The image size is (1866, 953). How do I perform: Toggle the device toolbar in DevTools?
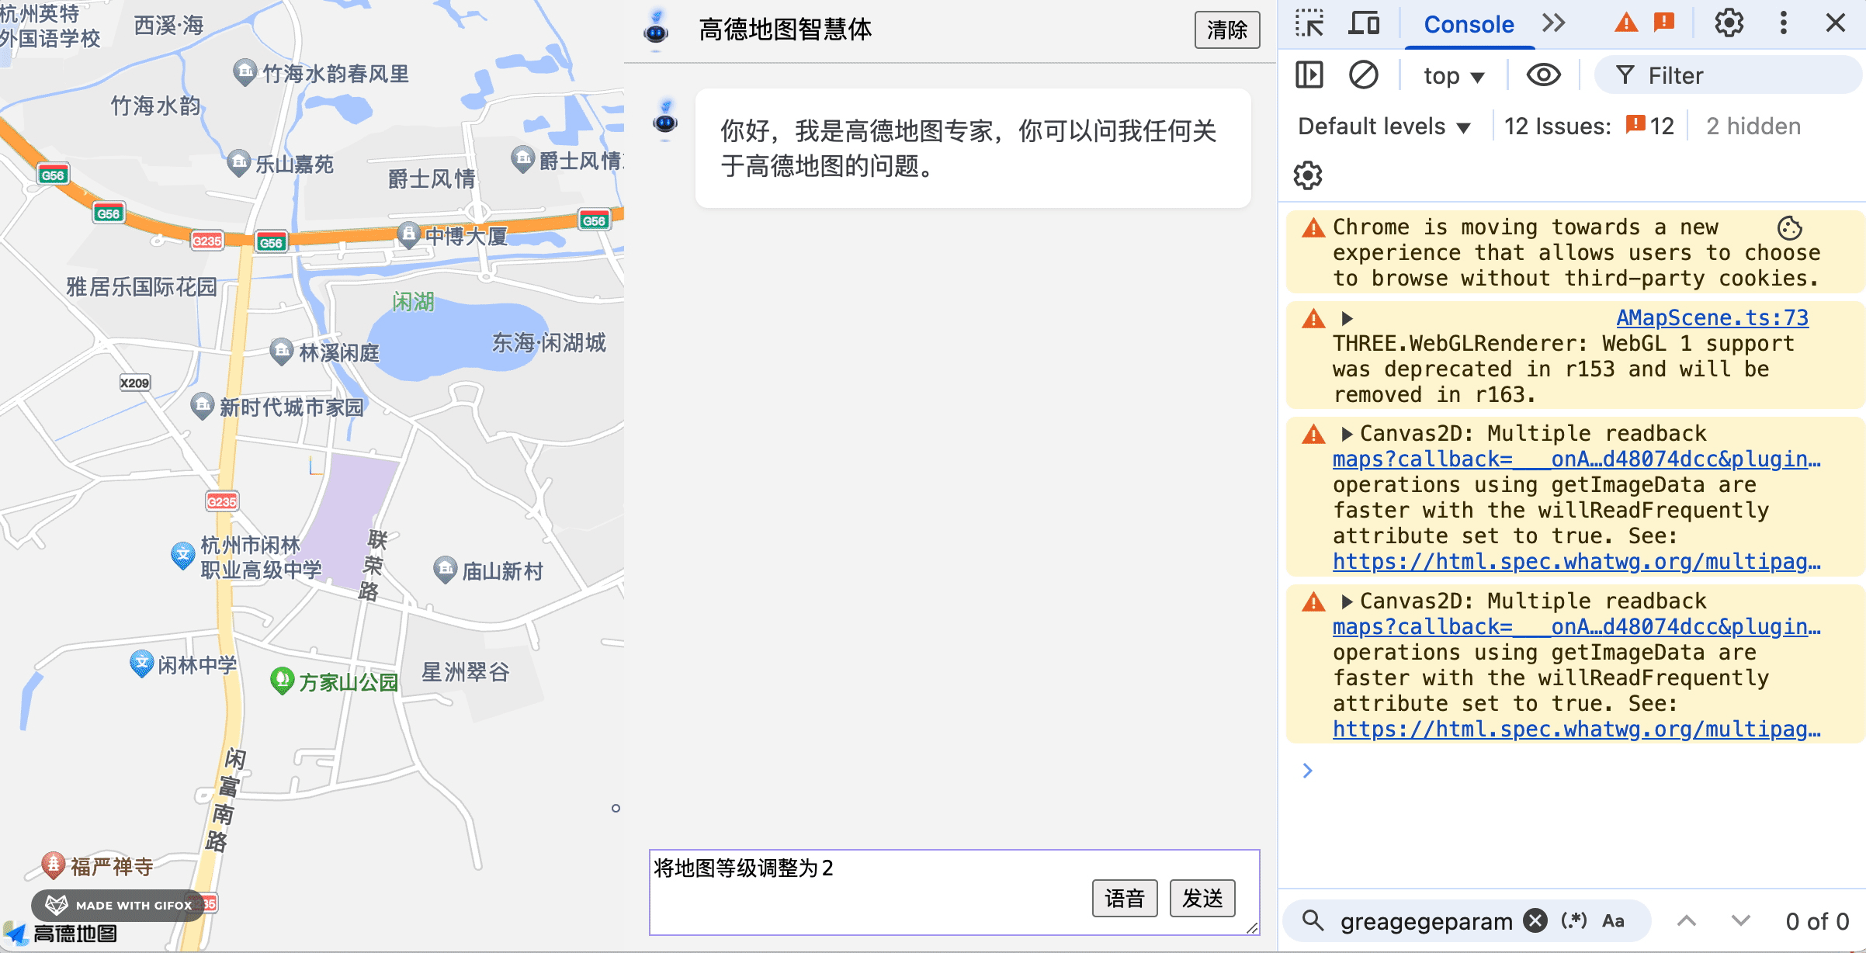(1365, 23)
